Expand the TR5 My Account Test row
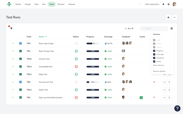Image resolution: width=183 pixels, height=114 pixels. tap(13, 82)
